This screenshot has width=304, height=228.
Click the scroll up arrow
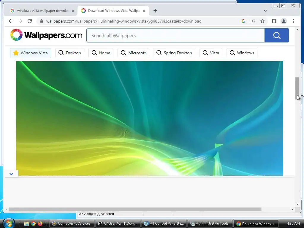(x=297, y=29)
